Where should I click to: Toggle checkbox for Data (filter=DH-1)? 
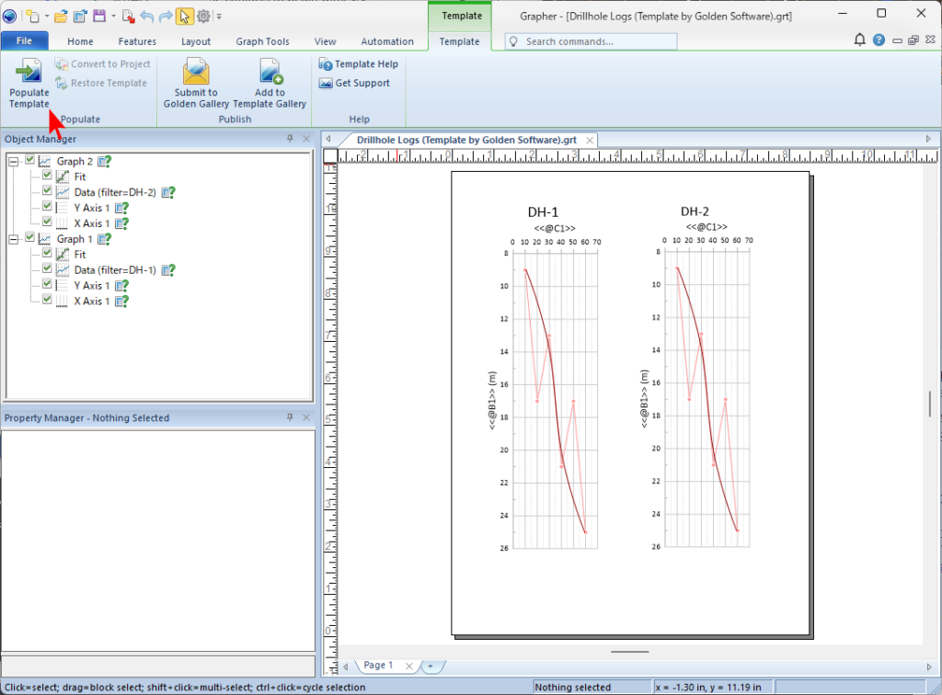click(47, 269)
